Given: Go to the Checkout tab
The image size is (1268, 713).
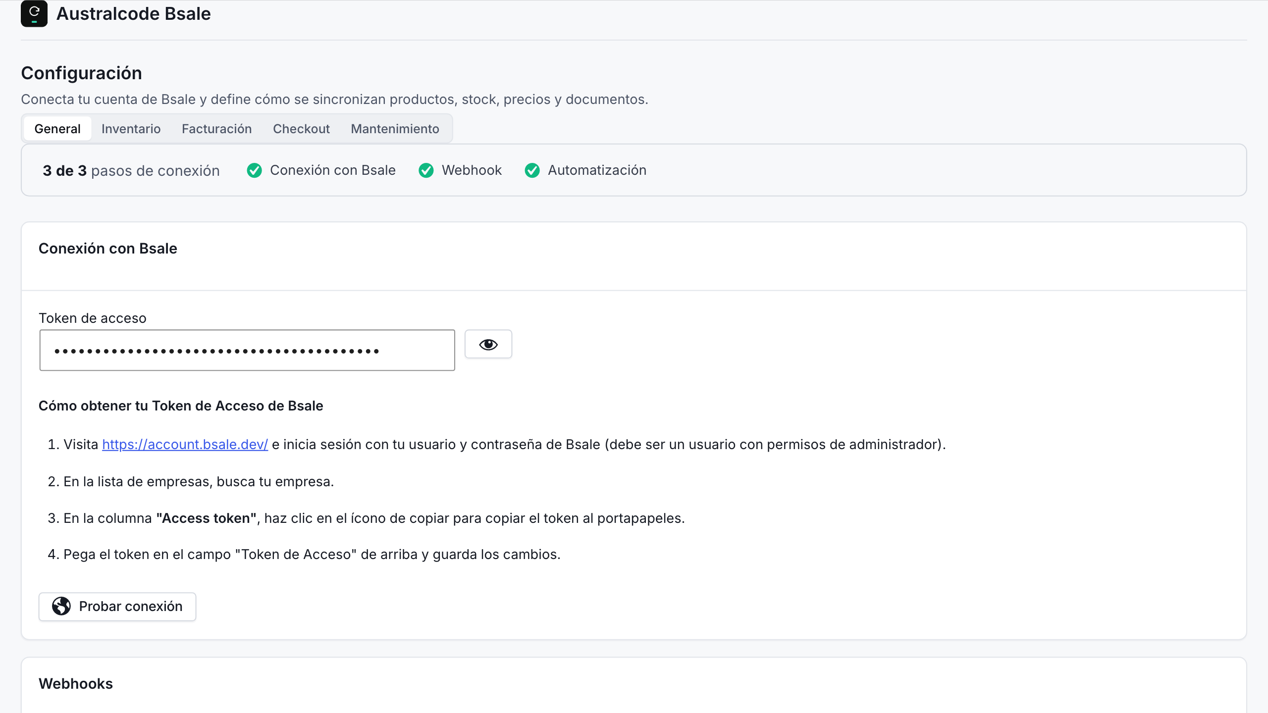Looking at the screenshot, I should tap(301, 129).
